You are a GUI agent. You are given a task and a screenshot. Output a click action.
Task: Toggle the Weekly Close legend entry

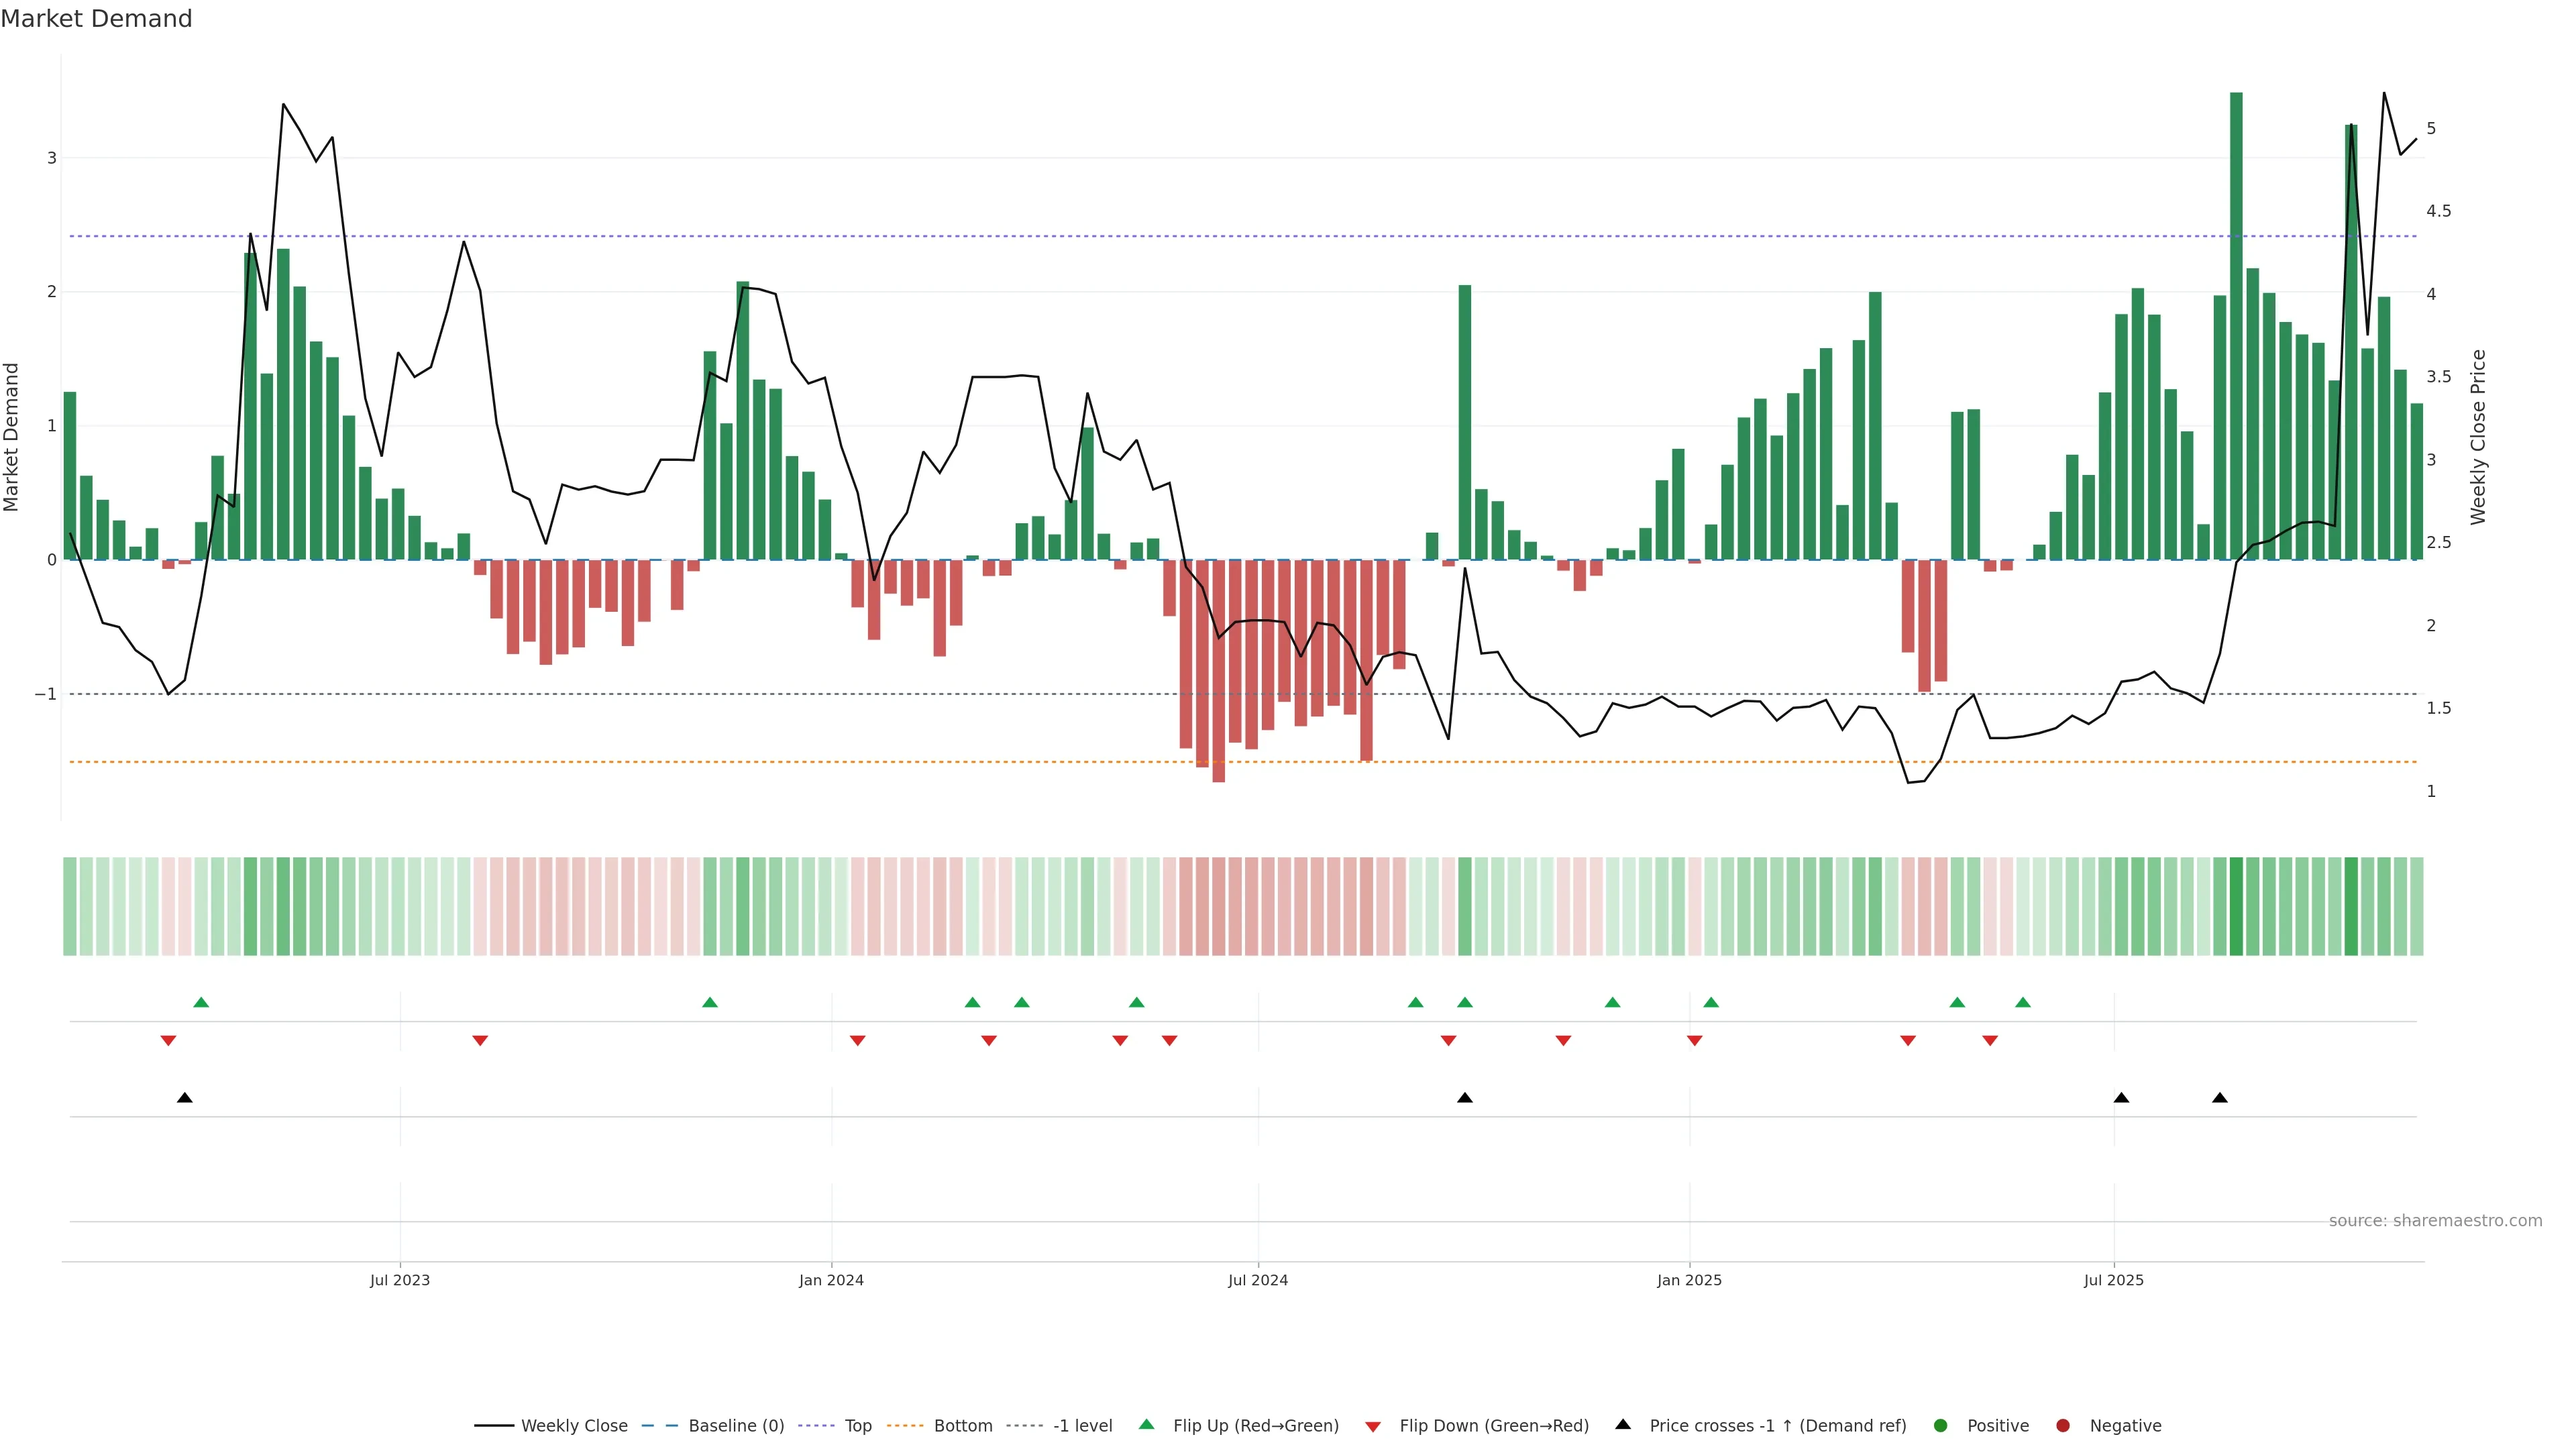click(573, 1425)
